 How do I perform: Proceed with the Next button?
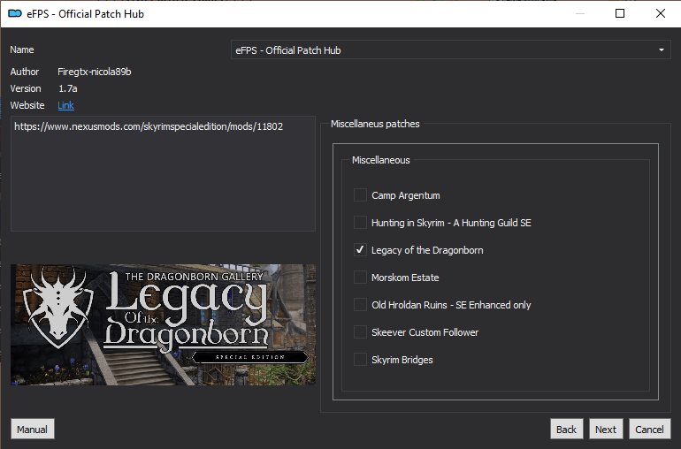(x=606, y=429)
